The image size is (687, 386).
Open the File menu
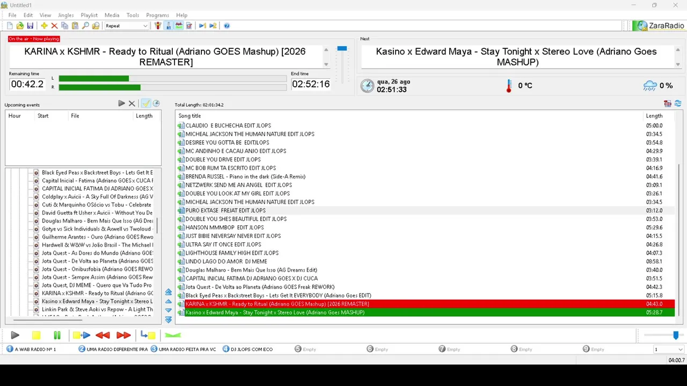click(12, 15)
